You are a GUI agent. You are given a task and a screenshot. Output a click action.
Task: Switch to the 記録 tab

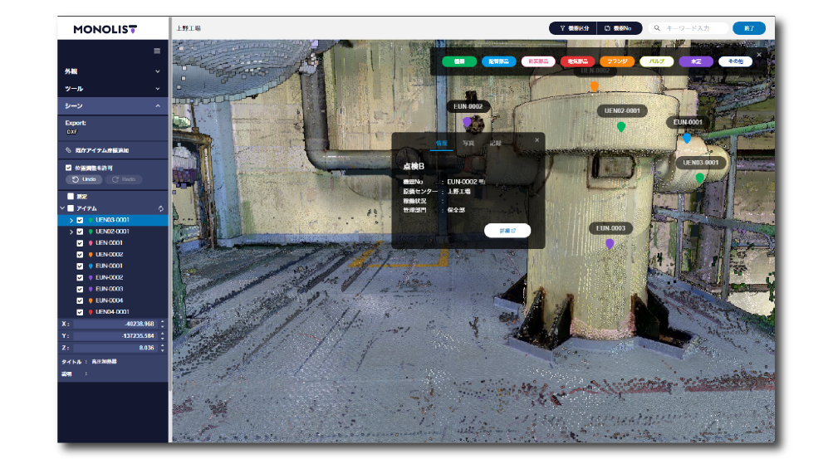tap(495, 144)
